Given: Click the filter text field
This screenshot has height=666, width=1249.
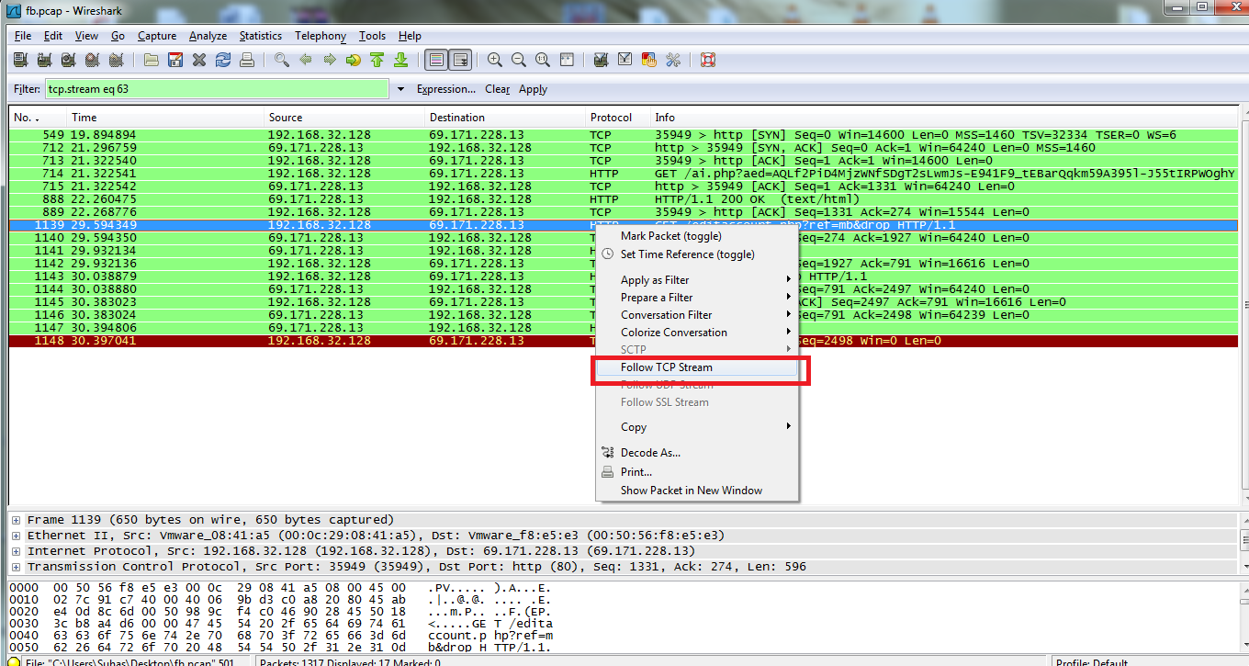Looking at the screenshot, I should coord(218,89).
